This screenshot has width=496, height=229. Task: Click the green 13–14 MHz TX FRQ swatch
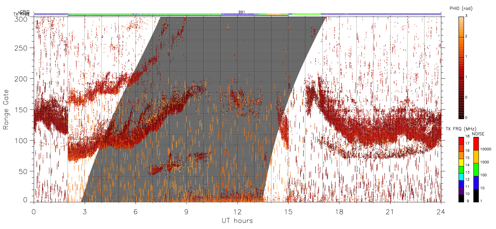click(x=461, y=170)
